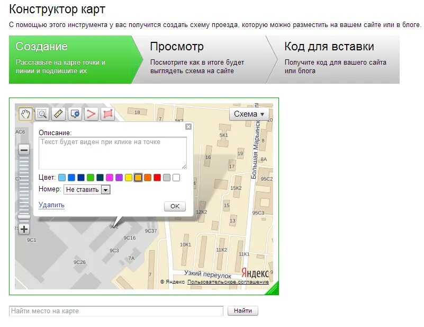This screenshot has width=424, height=327.
Task: Click the Яндекс logo on the map
Action: [255, 273]
